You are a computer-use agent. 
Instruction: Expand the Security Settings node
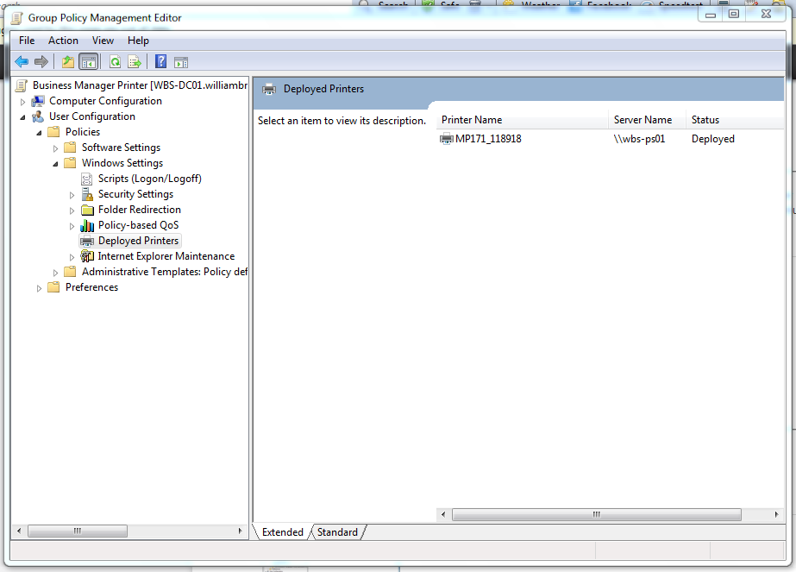[72, 193]
